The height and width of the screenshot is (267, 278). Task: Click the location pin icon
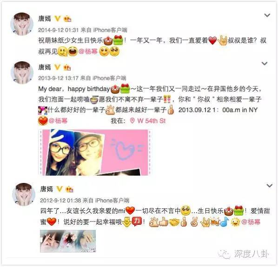click(132, 121)
